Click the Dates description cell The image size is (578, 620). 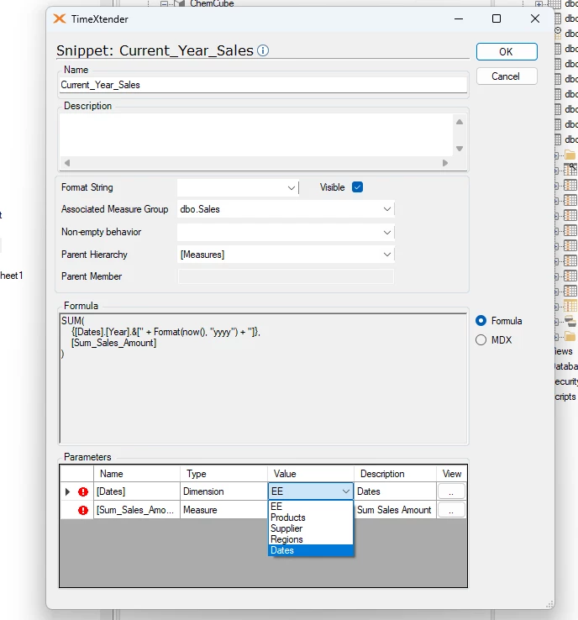[x=395, y=491]
